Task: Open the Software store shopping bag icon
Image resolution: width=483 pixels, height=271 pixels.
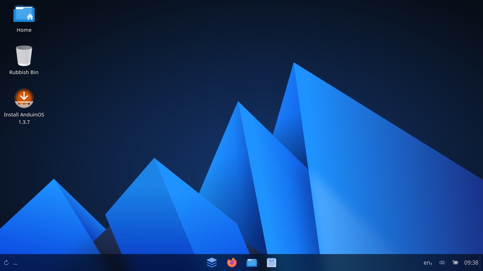Action: (272, 263)
